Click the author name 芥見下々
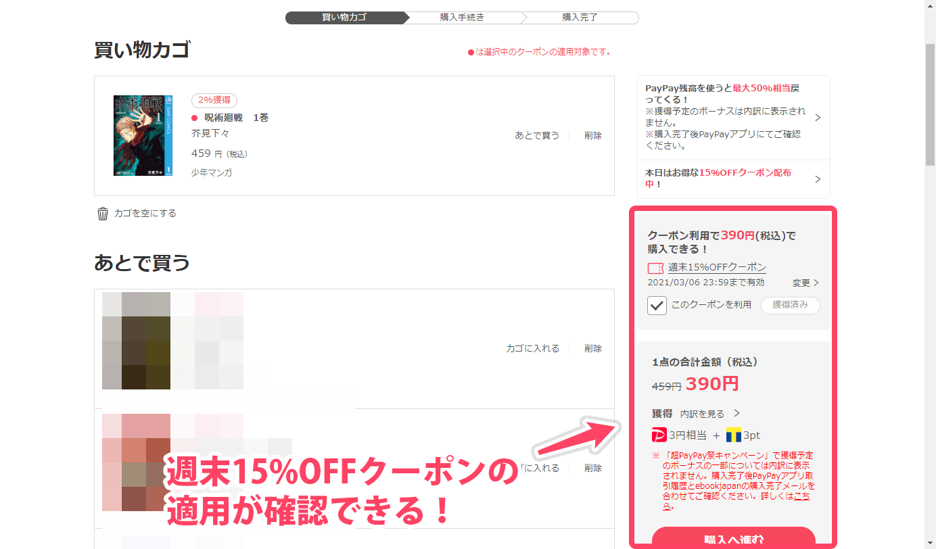This screenshot has height=549, width=936. click(210, 134)
